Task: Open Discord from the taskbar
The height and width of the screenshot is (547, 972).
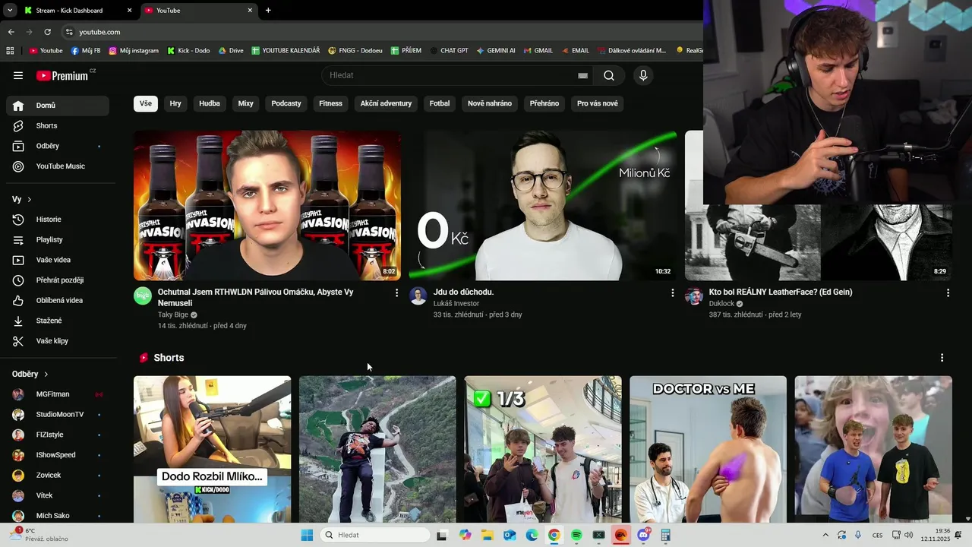Action: (x=643, y=535)
